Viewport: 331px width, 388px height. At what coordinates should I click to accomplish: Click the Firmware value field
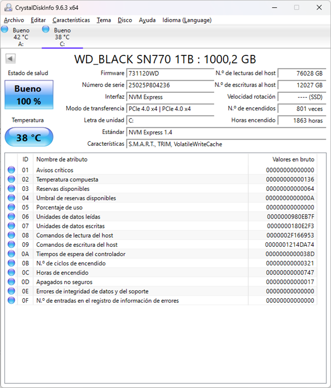pos(170,73)
